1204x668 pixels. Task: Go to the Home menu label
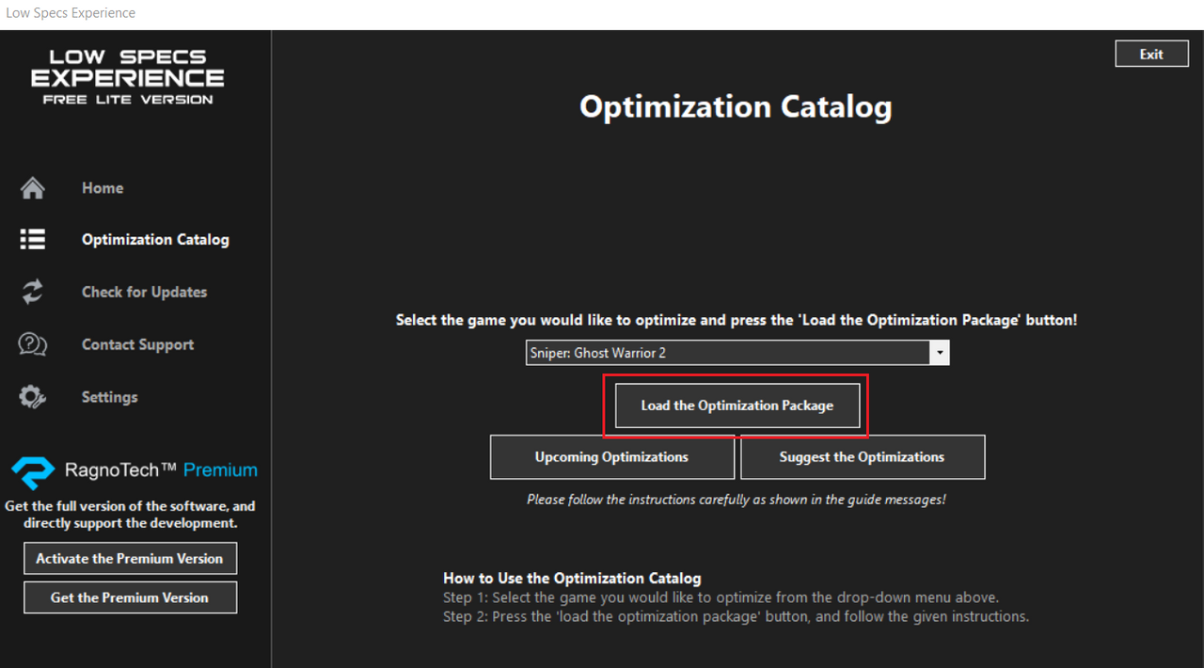(103, 188)
